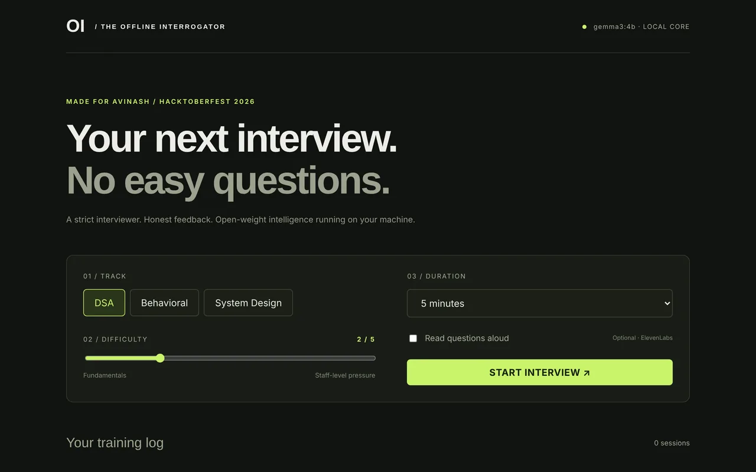Enable Read questions aloud checkbox
Image resolution: width=756 pixels, height=472 pixels.
[x=413, y=338]
